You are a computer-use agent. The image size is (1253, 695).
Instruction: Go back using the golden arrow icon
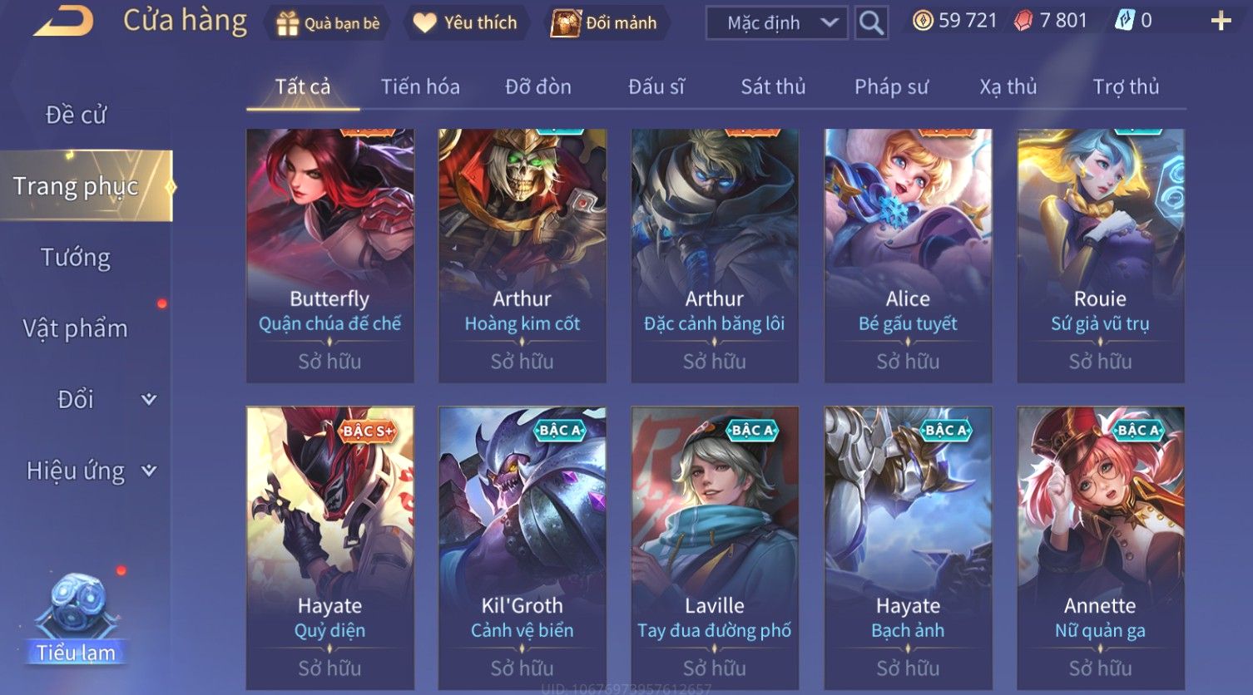click(x=63, y=21)
